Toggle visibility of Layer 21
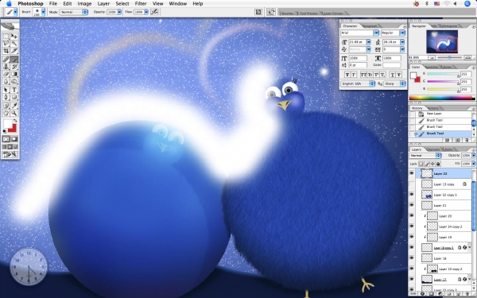 coord(412,205)
